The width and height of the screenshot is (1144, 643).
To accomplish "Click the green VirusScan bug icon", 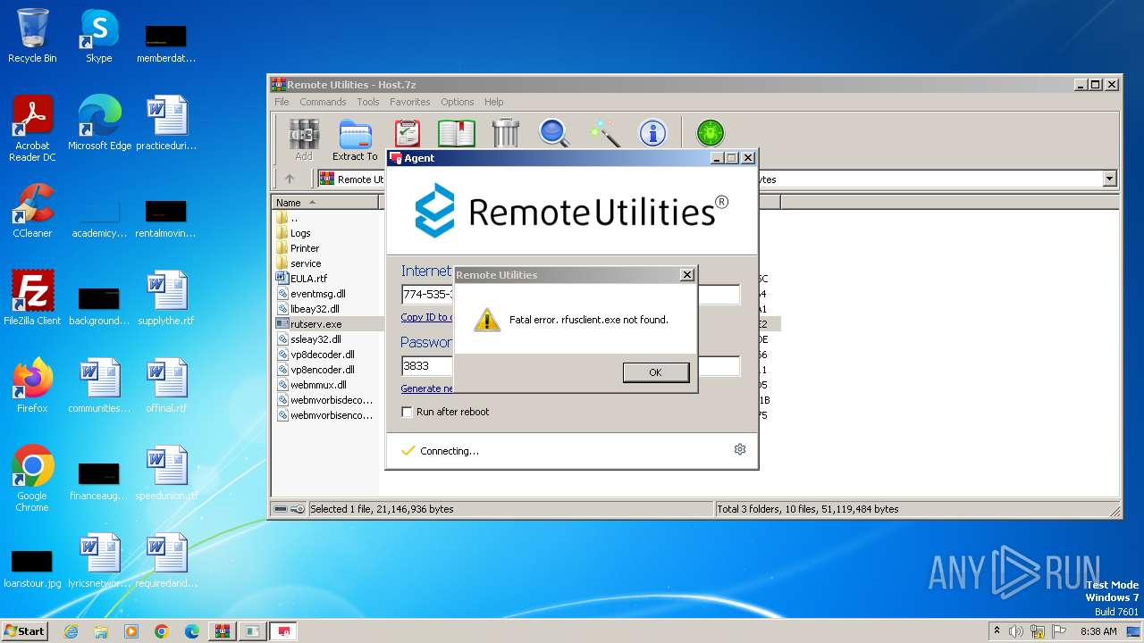I will [711, 134].
